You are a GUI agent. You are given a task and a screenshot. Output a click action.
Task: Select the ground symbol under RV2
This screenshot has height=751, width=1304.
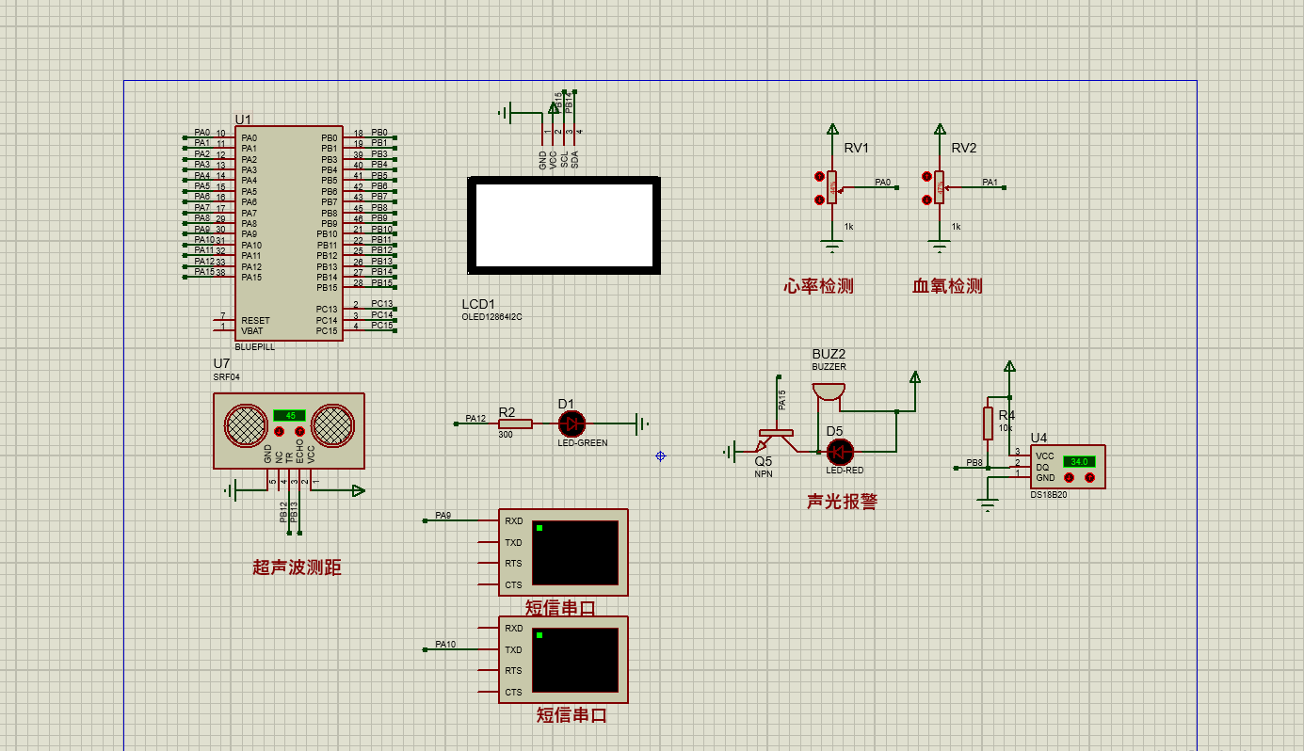coord(939,247)
